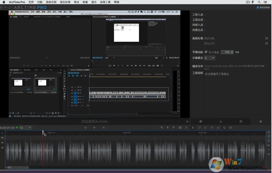Toggle the eye icon beside the welcome message
This screenshot has width=272, height=173.
[187, 122]
